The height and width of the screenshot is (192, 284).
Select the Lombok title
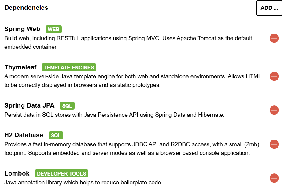tap(17, 173)
